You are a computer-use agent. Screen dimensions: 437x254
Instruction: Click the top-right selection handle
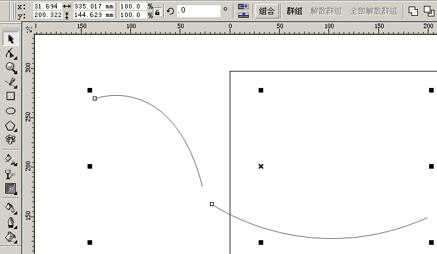[432, 91]
